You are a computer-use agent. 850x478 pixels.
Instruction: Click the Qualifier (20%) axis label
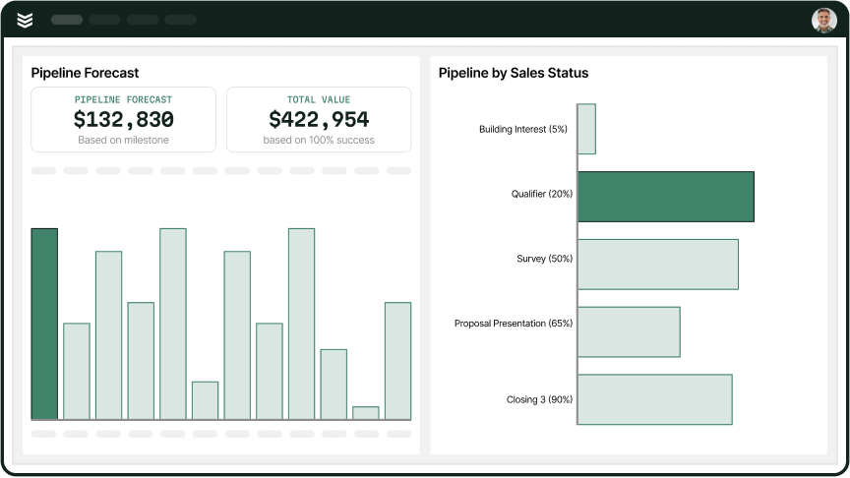pos(541,194)
